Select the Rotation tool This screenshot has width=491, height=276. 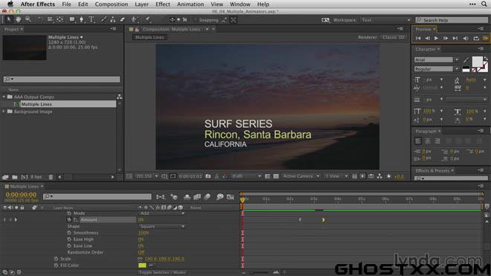(x=39, y=19)
